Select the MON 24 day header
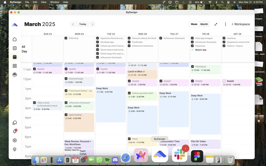Screen dimensions: 266x166 click(x=79, y=34)
